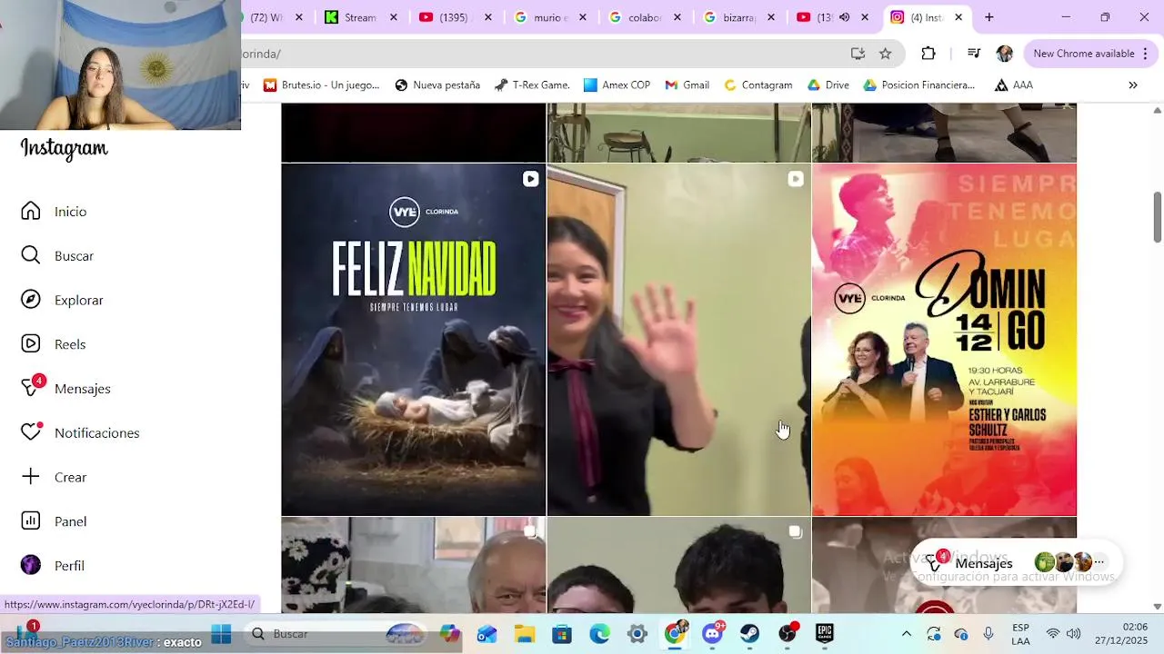Click the taskbar microphone icon

click(x=988, y=634)
